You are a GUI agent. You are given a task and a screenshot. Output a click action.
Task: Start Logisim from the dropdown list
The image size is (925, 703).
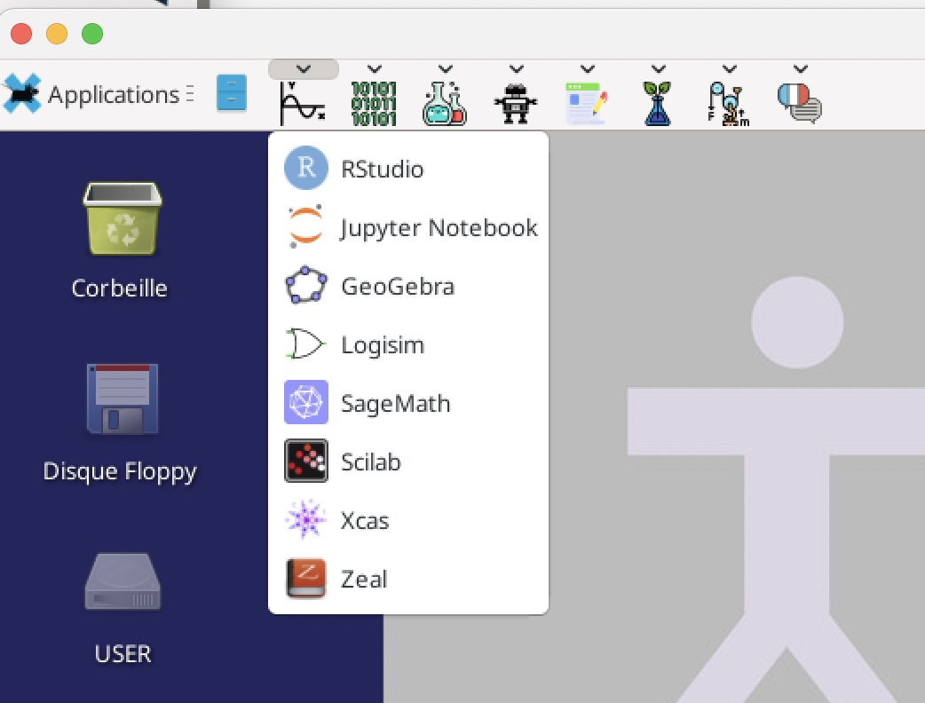coord(408,344)
